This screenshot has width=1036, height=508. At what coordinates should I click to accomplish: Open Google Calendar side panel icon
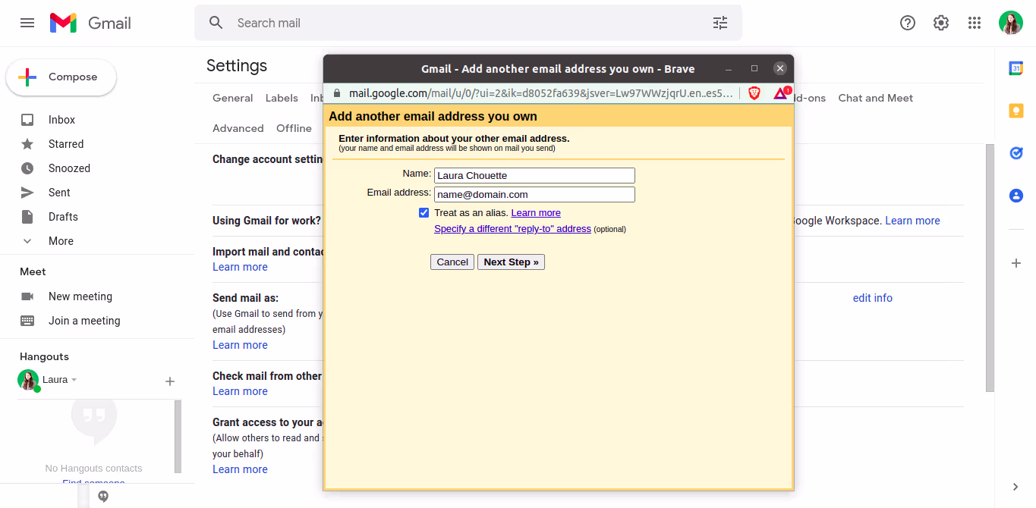coord(1016,68)
